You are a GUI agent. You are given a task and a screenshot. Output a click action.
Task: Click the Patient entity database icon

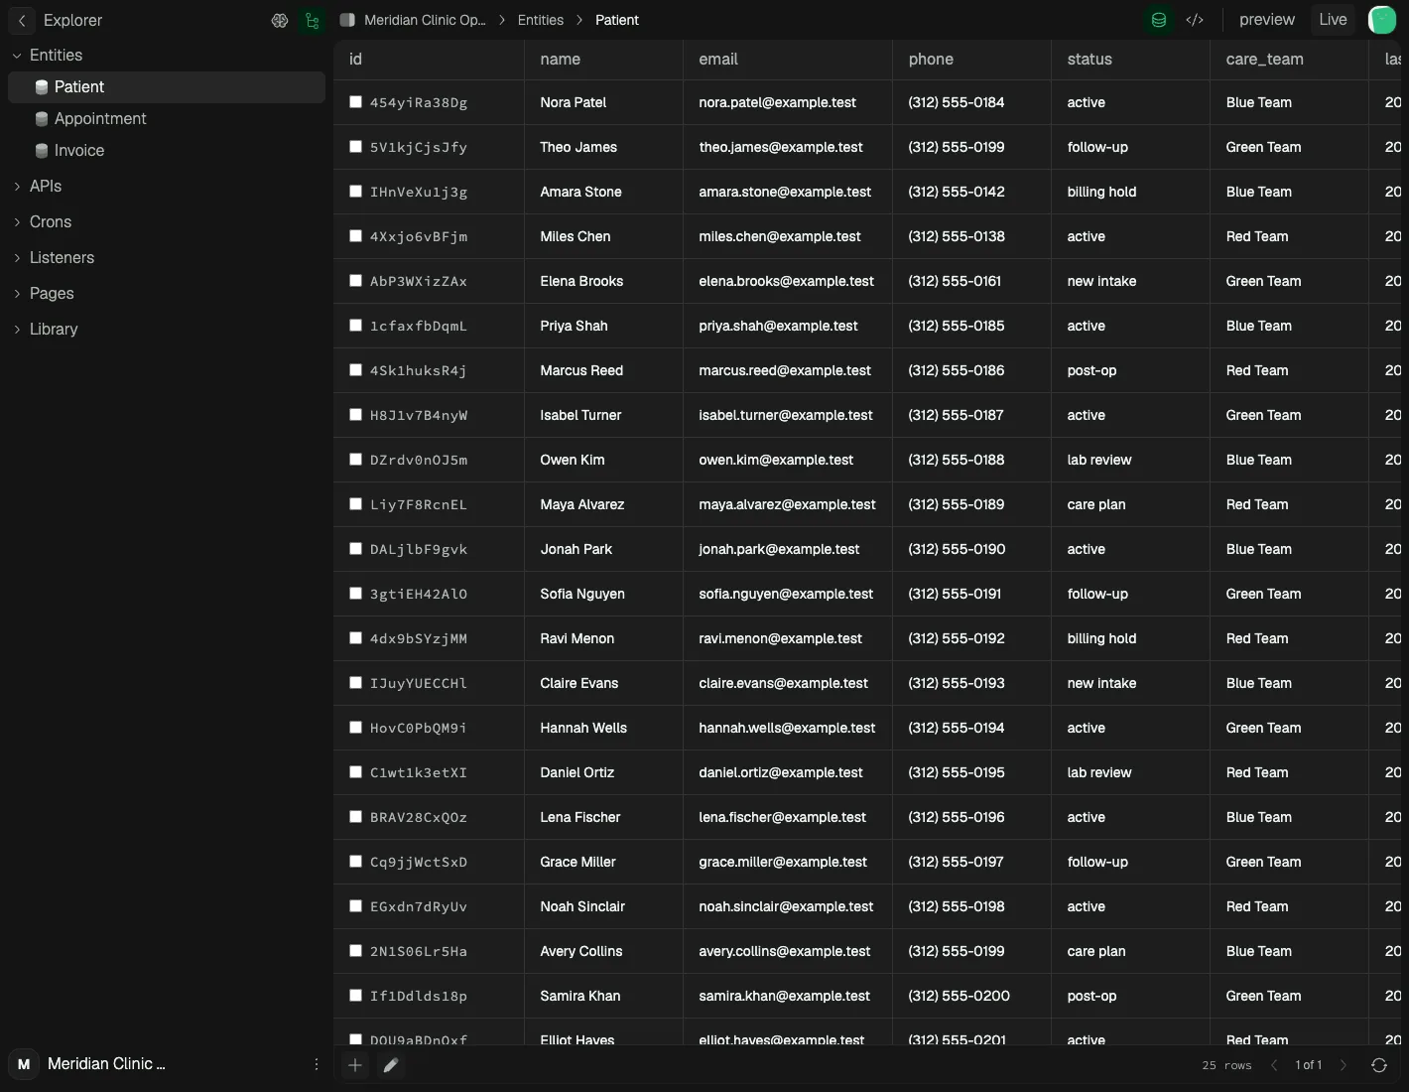tap(42, 87)
